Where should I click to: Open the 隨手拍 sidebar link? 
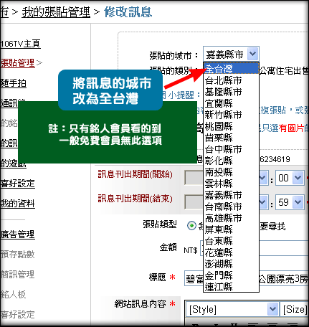[x=13, y=83]
